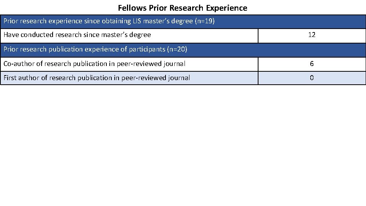Viewport: 366px width, 206px height.
Task: Select the 'First author of research publication' row label
Action: [96, 78]
